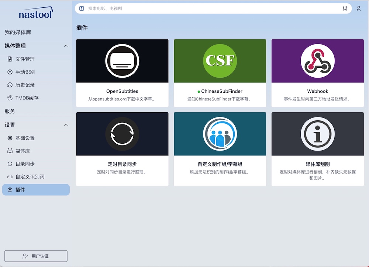Click the 媒体库刮削 info logo

coord(317,134)
